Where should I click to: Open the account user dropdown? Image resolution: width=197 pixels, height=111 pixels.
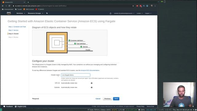click(124, 13)
